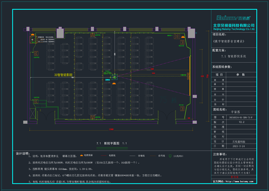The height and width of the screenshot is (191, 269).
Task: Click the version value 'V2.2'
Action: pos(242,122)
